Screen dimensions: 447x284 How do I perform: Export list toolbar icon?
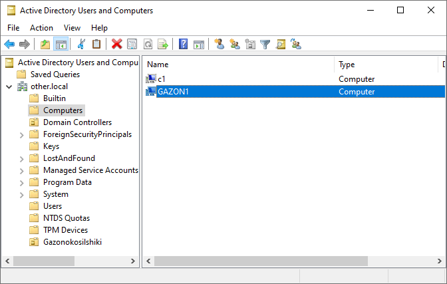[x=163, y=44]
